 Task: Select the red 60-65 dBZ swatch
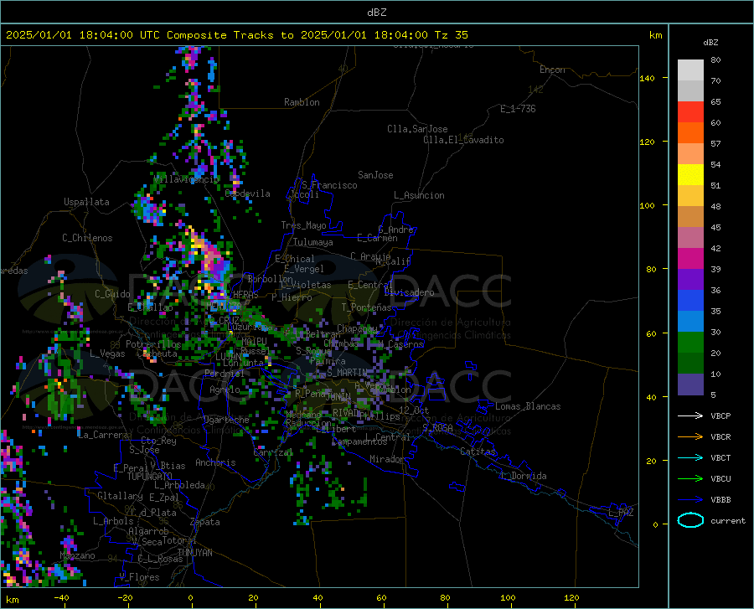tap(690, 112)
